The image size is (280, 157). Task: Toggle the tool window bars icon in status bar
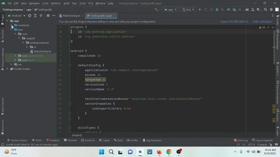(3, 144)
